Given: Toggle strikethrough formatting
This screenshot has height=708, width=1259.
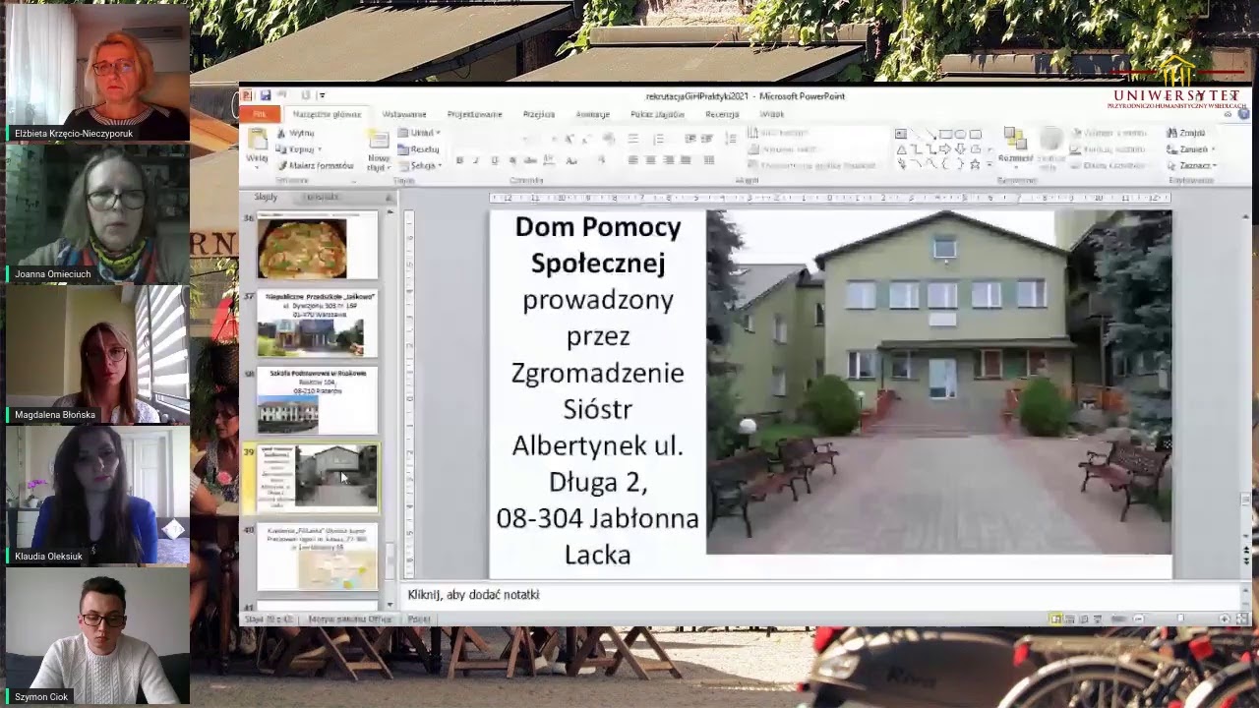Looking at the screenshot, I should tap(530, 160).
